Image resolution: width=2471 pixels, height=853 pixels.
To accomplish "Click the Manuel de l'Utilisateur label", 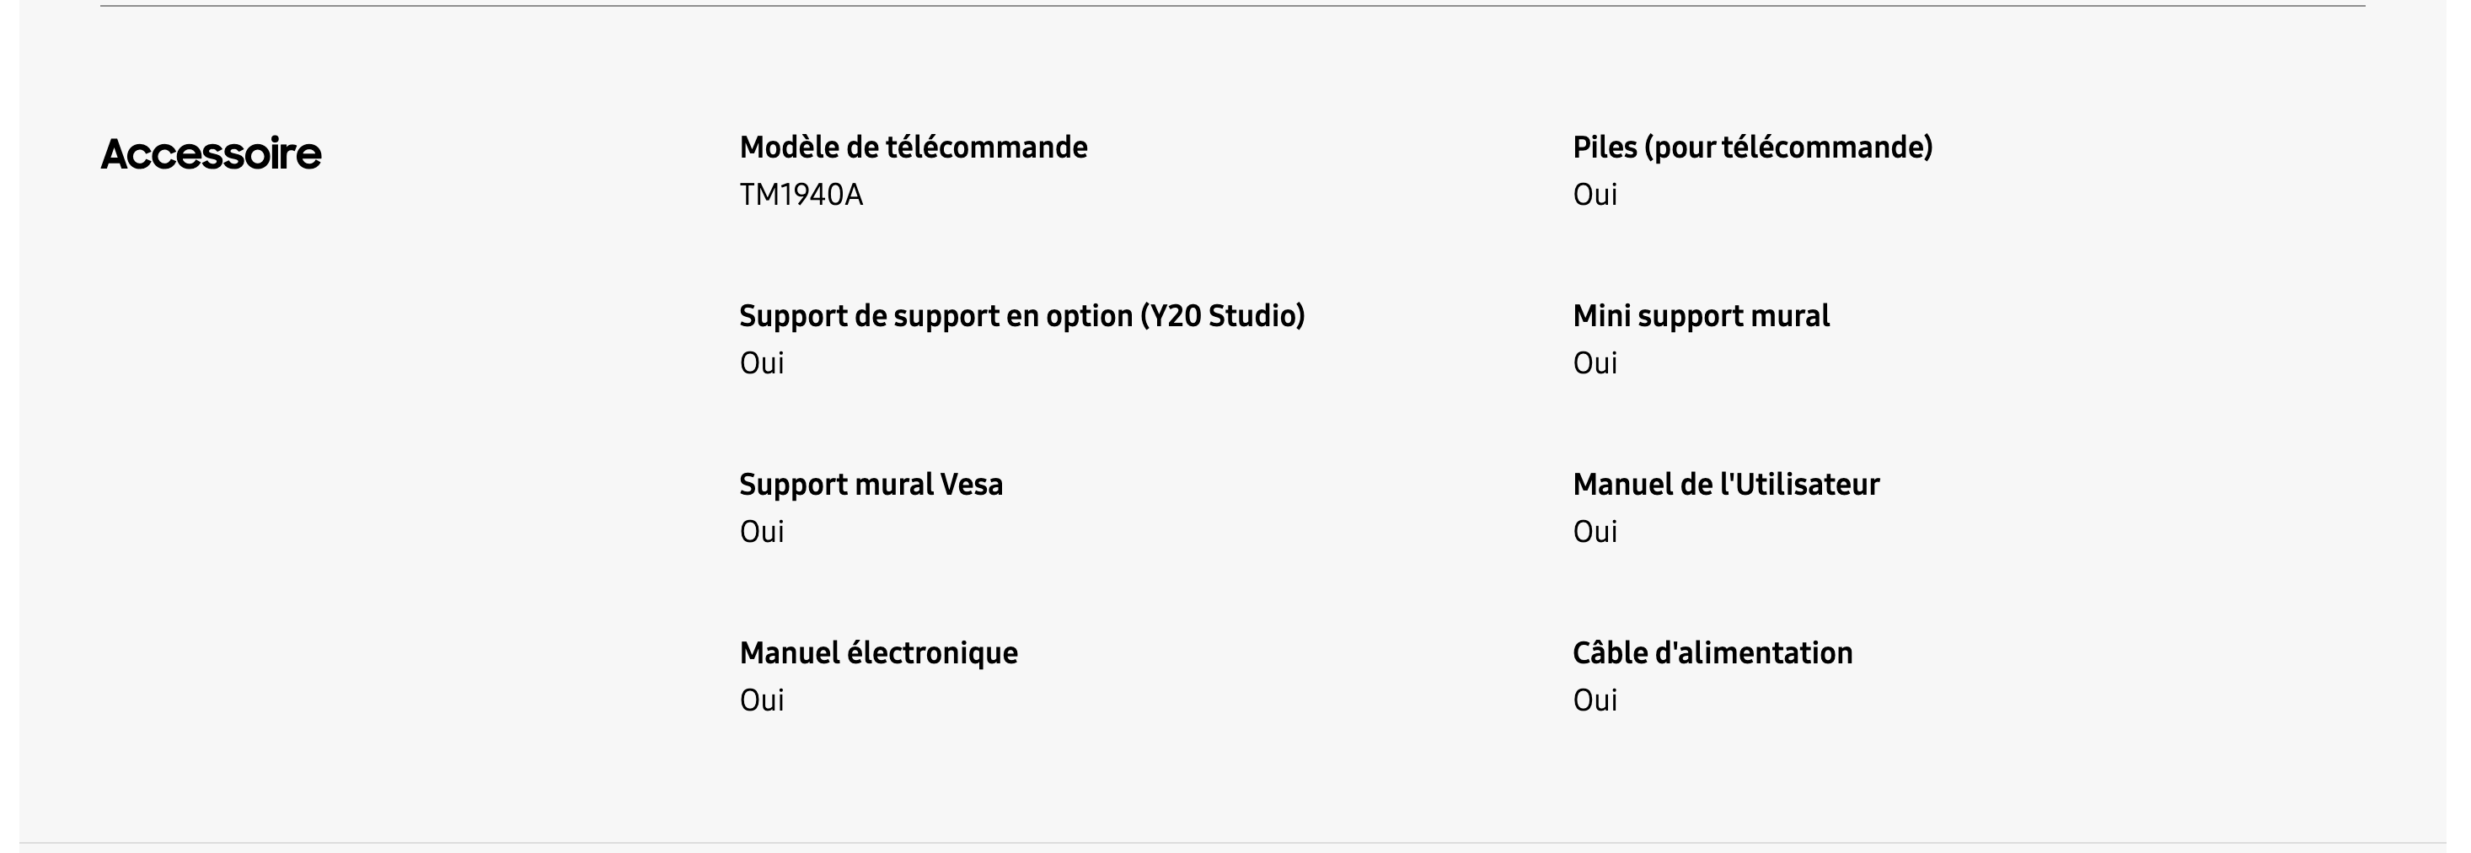I will click(1724, 485).
